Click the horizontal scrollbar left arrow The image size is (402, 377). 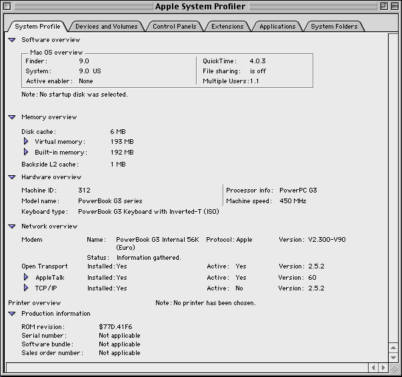[x=373, y=368]
